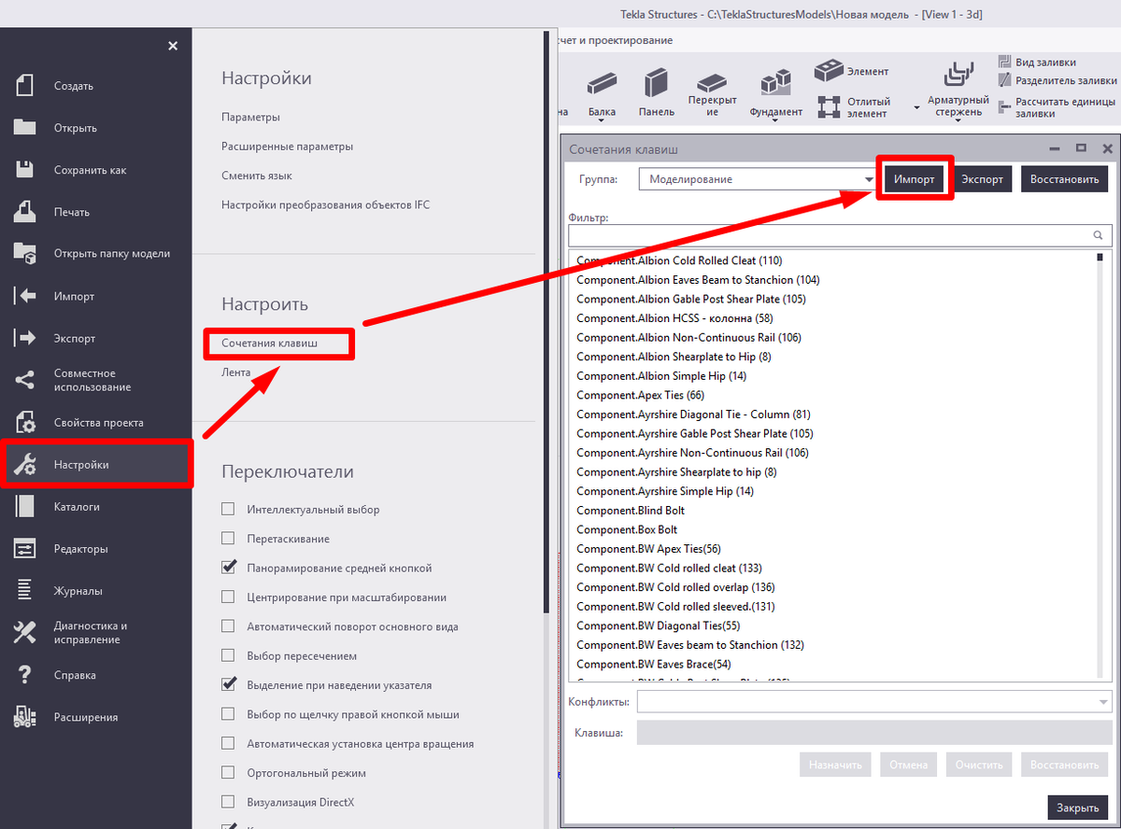This screenshot has width=1121, height=829.
Task: Select the Балка beam tool icon
Action: pos(602,84)
